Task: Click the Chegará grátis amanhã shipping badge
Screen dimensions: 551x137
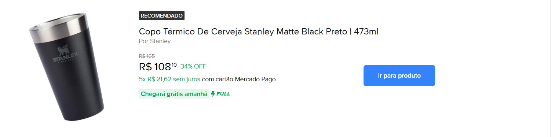Action: tap(174, 94)
